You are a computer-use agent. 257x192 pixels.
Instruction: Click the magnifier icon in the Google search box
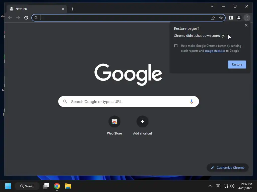(x=65, y=101)
